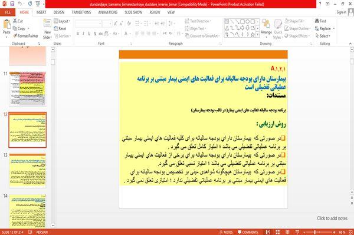The image size is (354, 235).
Task: Select slide 13 thumbnail
Action: point(28,171)
